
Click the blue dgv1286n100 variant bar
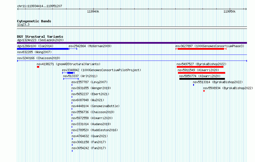tap(43, 49)
